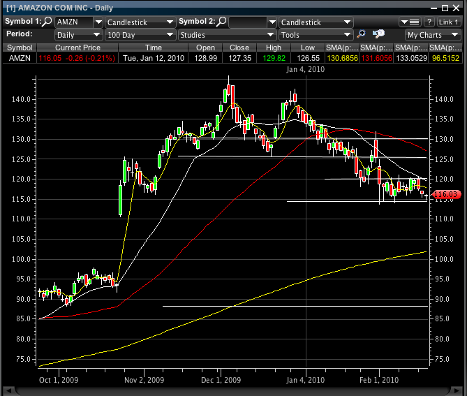Click the Current Price column header
The height and width of the screenshot is (396, 467).
click(x=78, y=47)
